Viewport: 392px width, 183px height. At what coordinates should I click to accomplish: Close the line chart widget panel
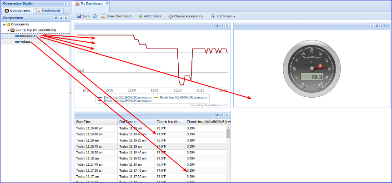click(x=226, y=25)
